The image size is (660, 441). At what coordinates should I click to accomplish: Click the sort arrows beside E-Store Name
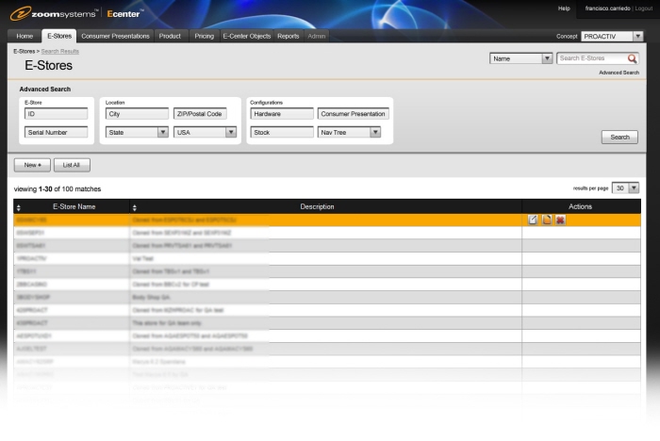click(19, 206)
